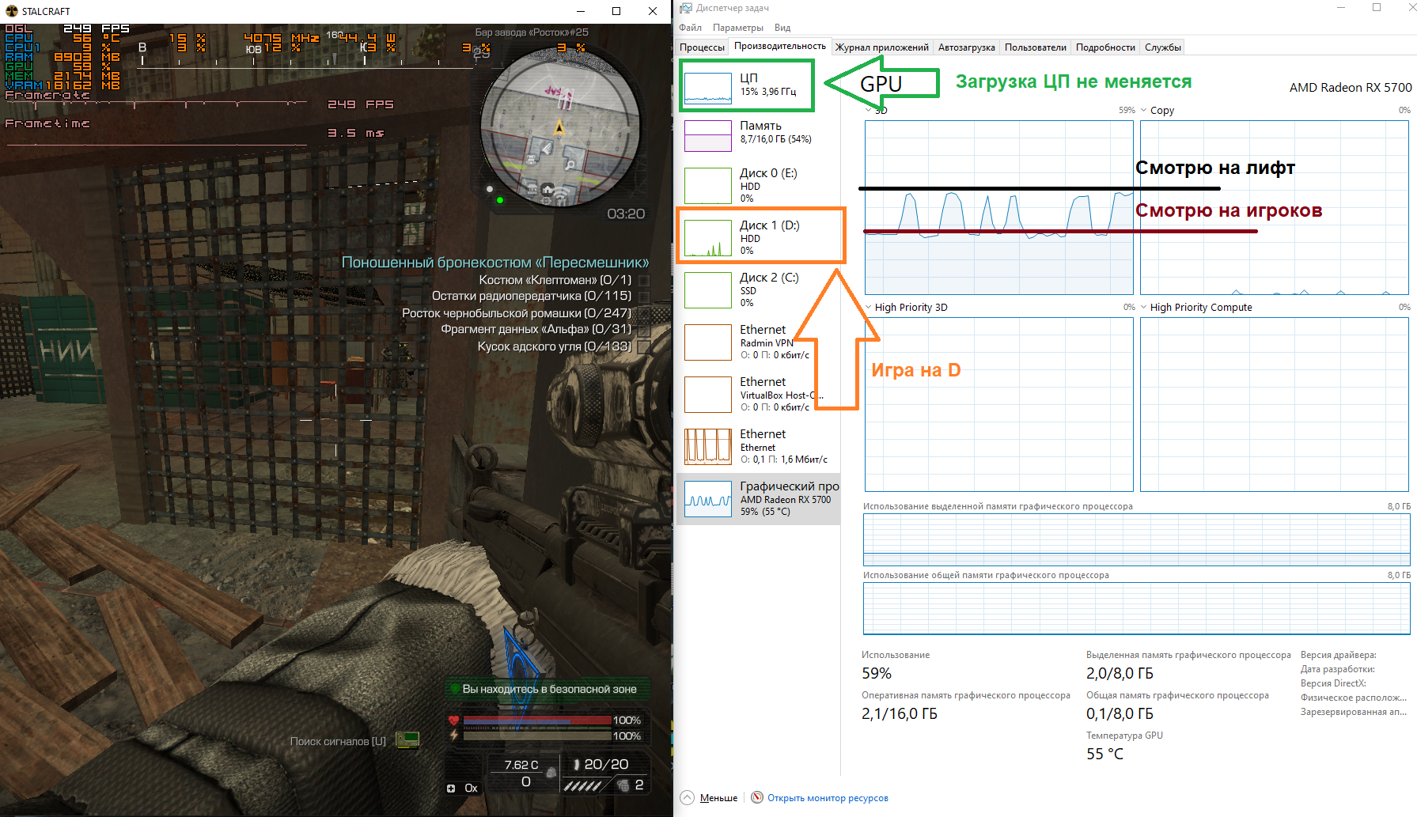Click the health heart icon
This screenshot has width=1417, height=817.
(453, 721)
